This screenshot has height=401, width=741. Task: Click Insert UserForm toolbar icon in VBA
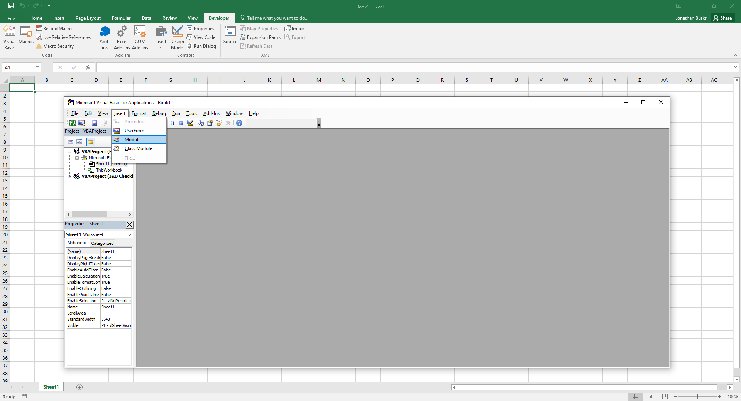tap(81, 123)
